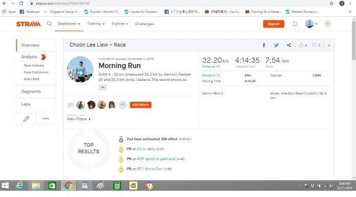
Task: Click the orange Upgrade button
Action: coord(274,24)
